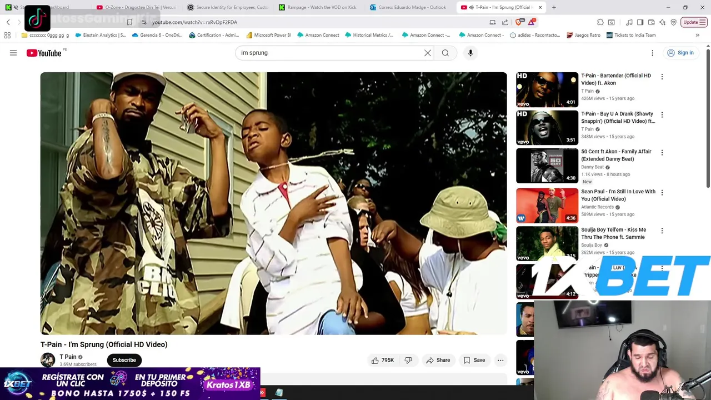Screen dimensions: 711x400
Task: Click Danny Beat channel name
Action: (592, 167)
